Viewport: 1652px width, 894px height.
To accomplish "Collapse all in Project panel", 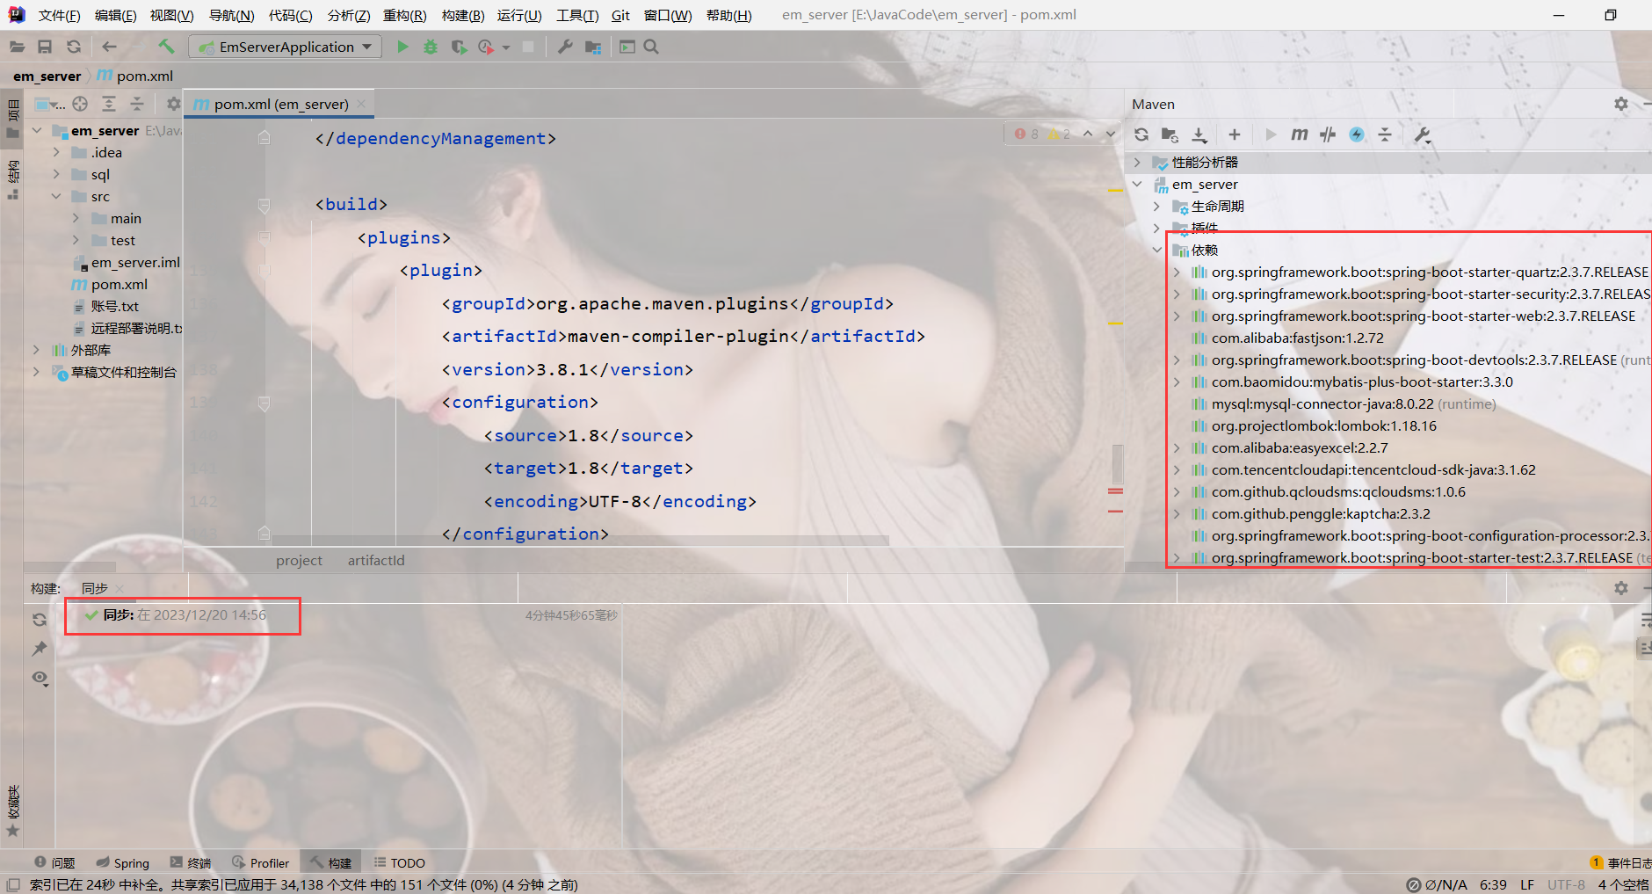I will coord(137,104).
